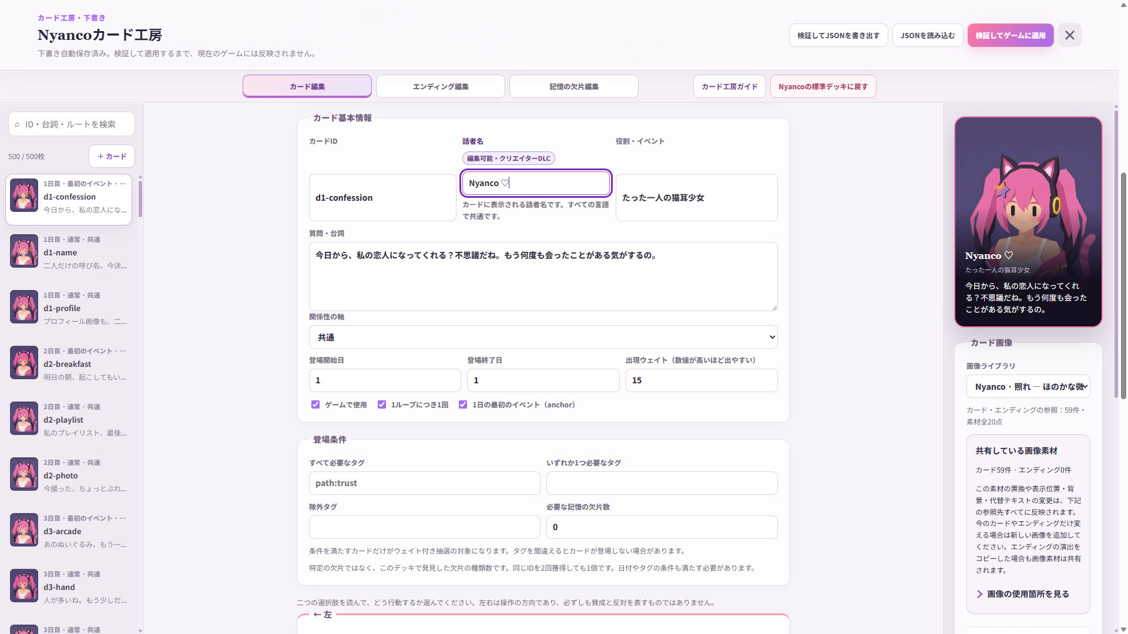Click the いずれか1つ必要なタグ field
The height and width of the screenshot is (634, 1128).
[662, 483]
